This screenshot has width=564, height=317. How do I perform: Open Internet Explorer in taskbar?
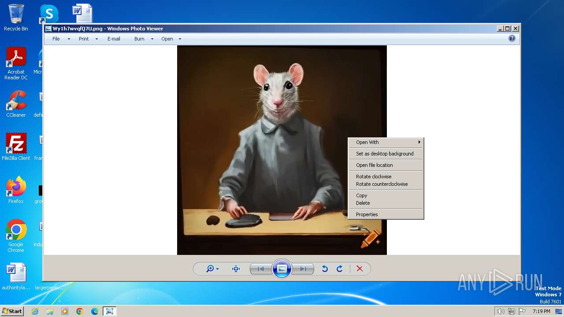click(x=35, y=311)
